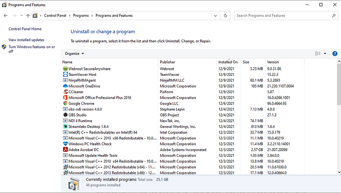Click the Microsoft Office Professional Plus icon
The width and height of the screenshot is (341, 193).
tap(65, 98)
